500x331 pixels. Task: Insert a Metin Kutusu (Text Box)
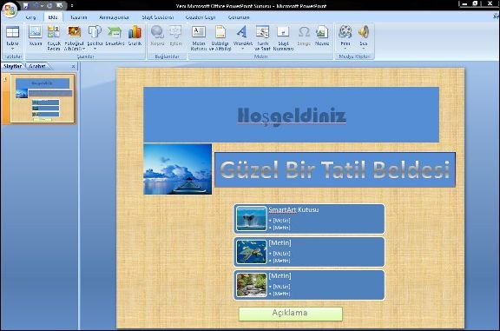pos(198,38)
